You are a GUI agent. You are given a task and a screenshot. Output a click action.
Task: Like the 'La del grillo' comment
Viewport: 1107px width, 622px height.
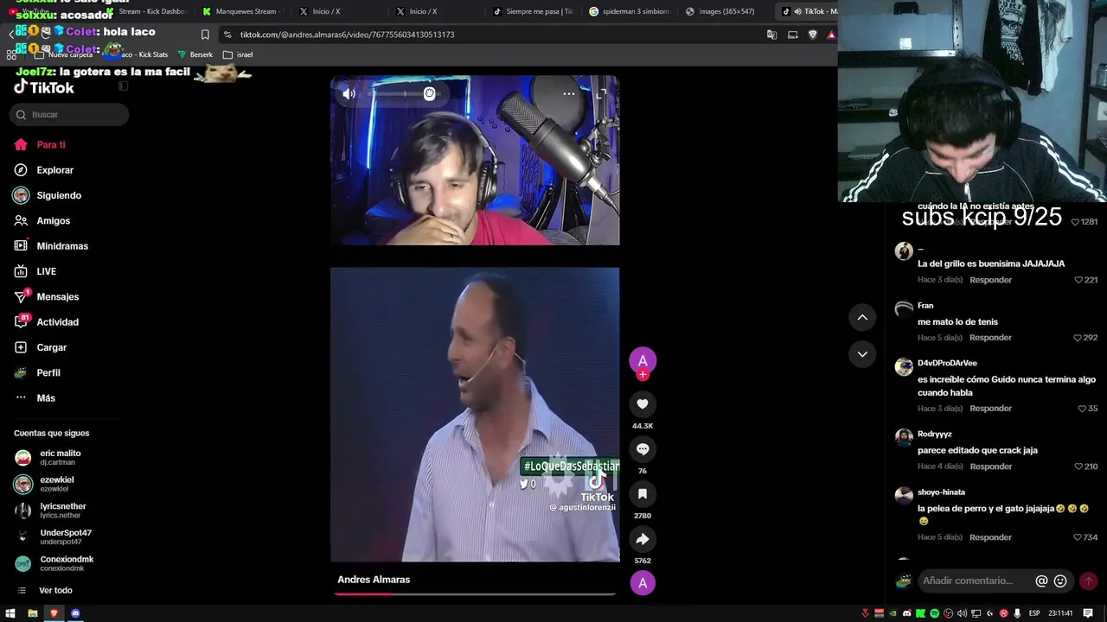[x=1078, y=280]
